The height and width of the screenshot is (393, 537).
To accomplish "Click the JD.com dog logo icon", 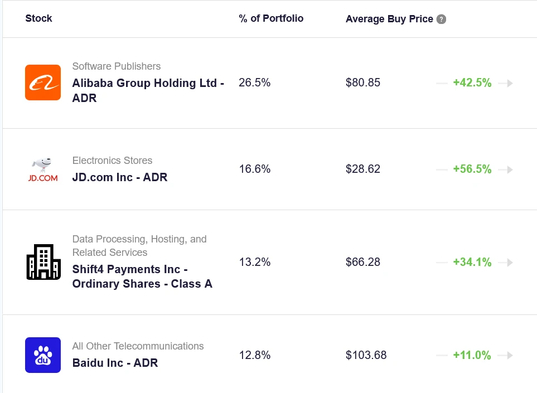I will pos(43,169).
